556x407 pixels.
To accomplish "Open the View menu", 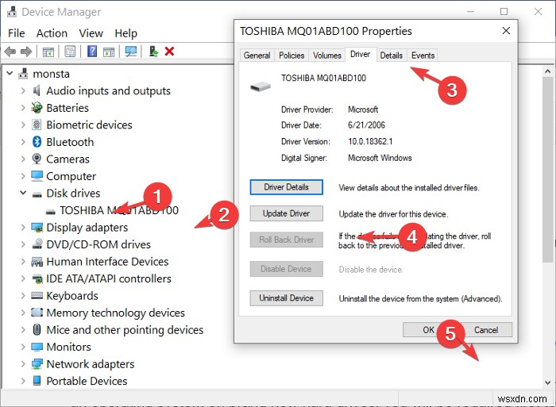I will coord(91,33).
